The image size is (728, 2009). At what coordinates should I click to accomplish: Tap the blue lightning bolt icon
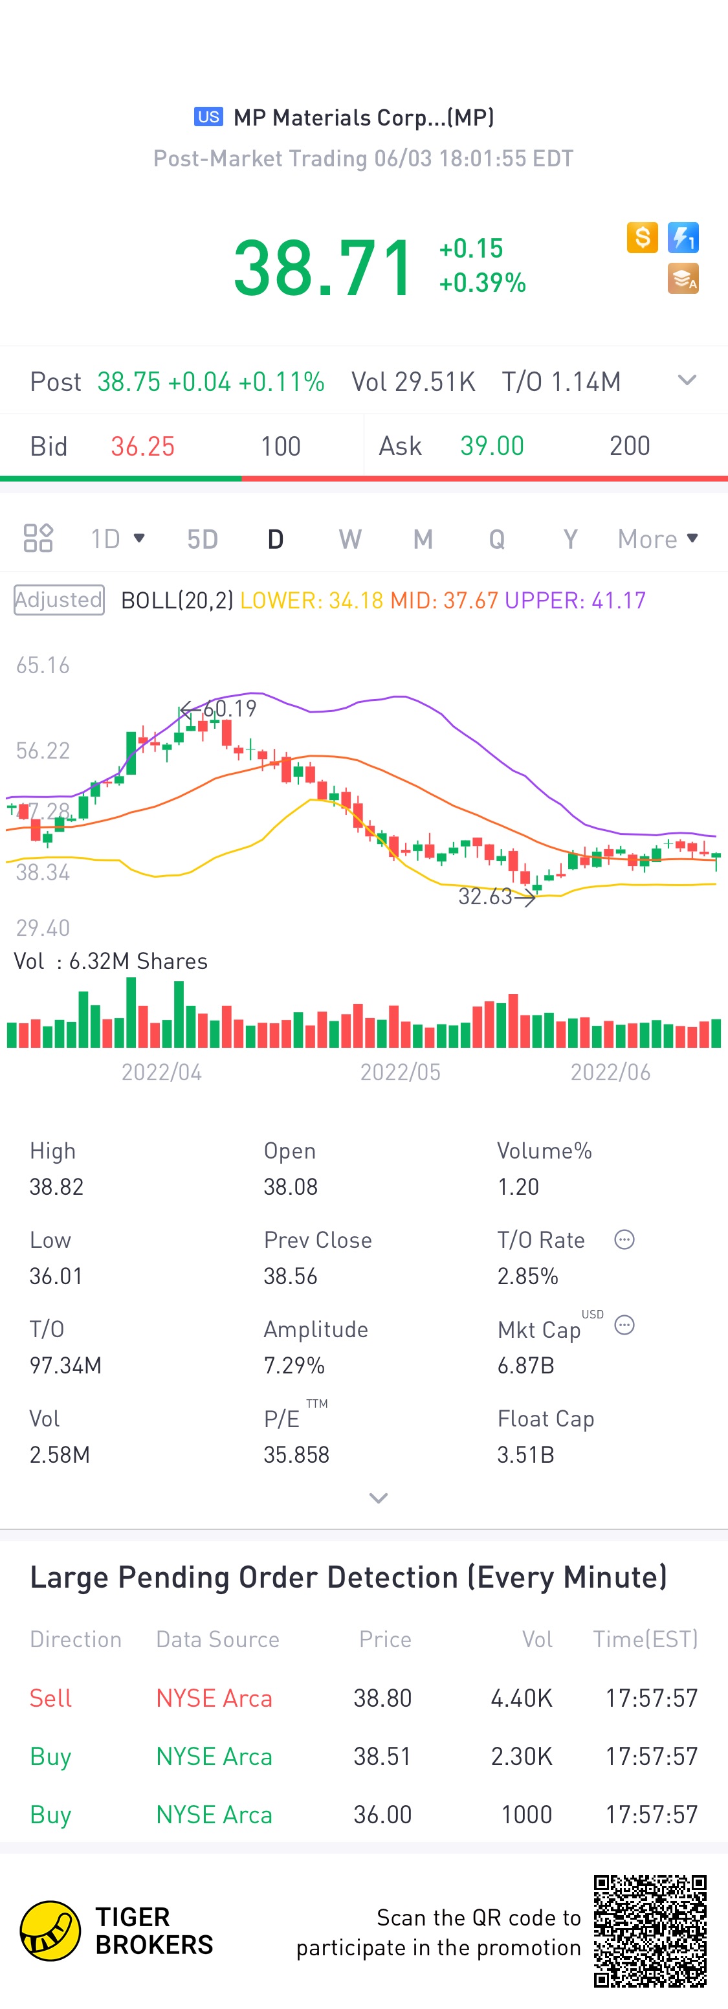click(683, 237)
